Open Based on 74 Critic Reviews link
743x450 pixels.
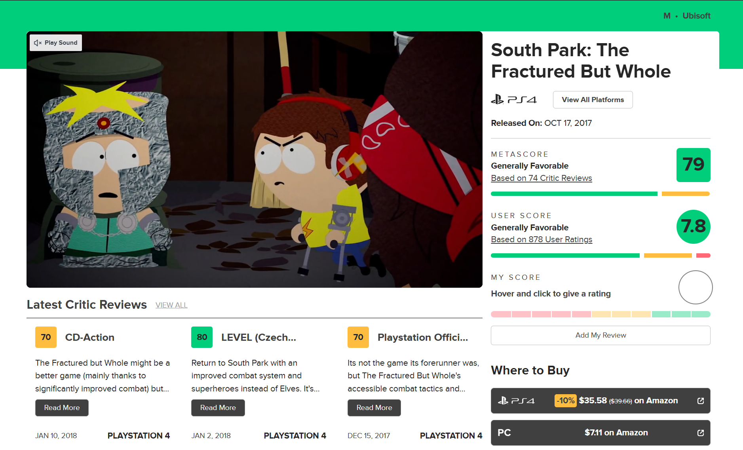541,178
